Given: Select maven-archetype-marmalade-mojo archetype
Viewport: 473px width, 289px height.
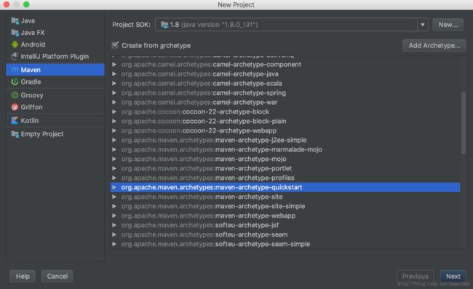Looking at the screenshot, I should tap(285, 149).
